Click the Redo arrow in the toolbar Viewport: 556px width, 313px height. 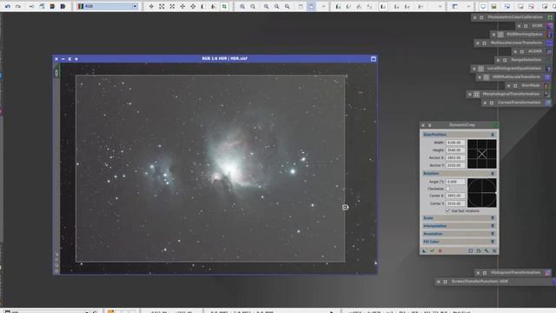(x=18, y=6)
